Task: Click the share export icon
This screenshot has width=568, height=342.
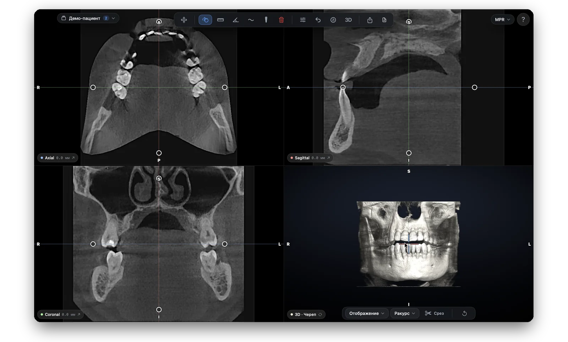Action: [x=370, y=20]
